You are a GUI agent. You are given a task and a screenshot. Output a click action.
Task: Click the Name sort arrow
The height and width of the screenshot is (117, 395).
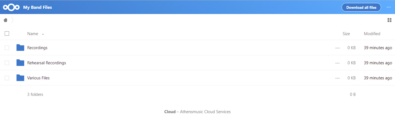[43, 34]
